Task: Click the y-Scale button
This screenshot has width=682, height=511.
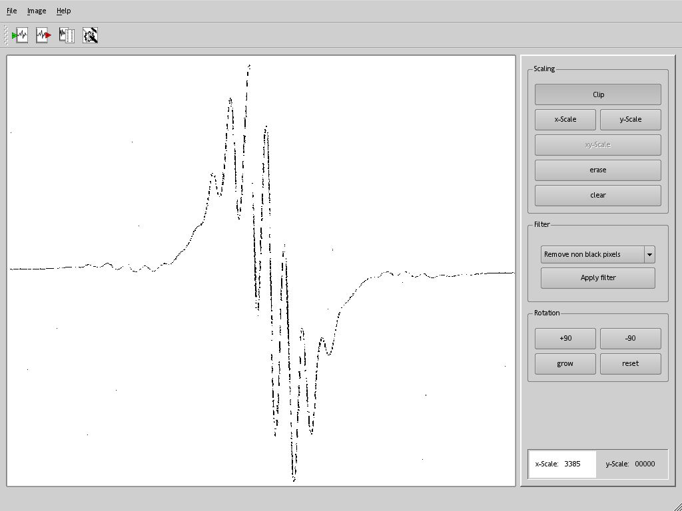Action: pyautogui.click(x=631, y=120)
